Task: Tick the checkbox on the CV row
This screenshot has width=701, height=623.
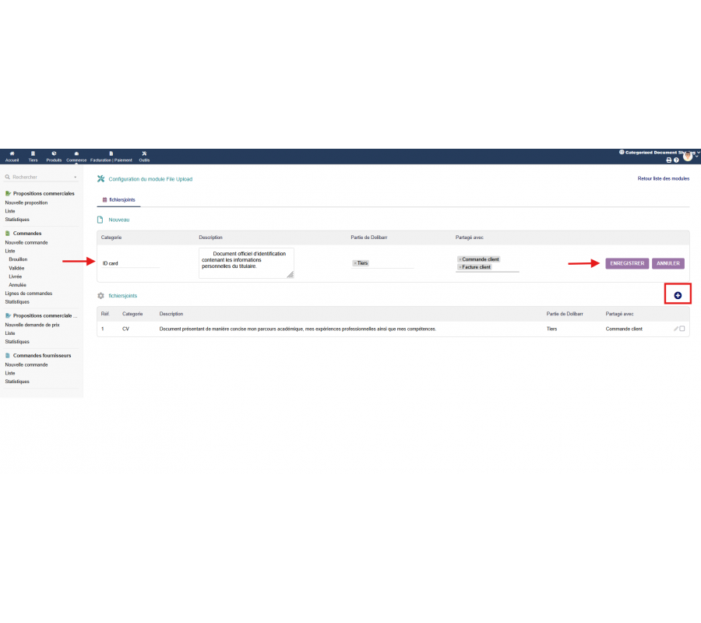Action: point(682,329)
